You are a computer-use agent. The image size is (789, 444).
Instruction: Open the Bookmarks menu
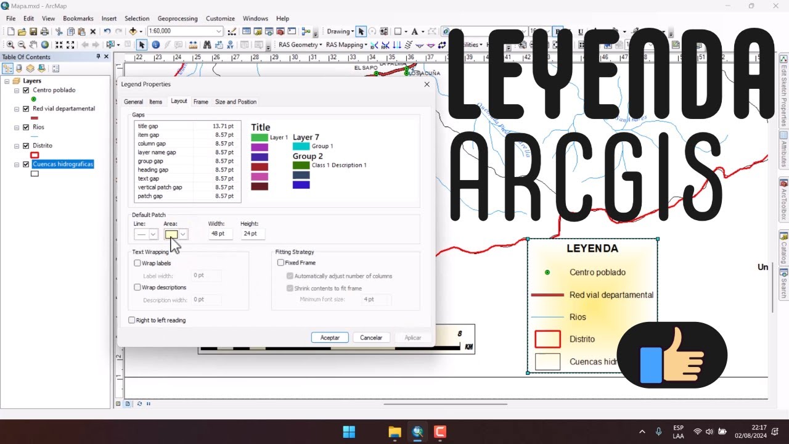(x=78, y=18)
